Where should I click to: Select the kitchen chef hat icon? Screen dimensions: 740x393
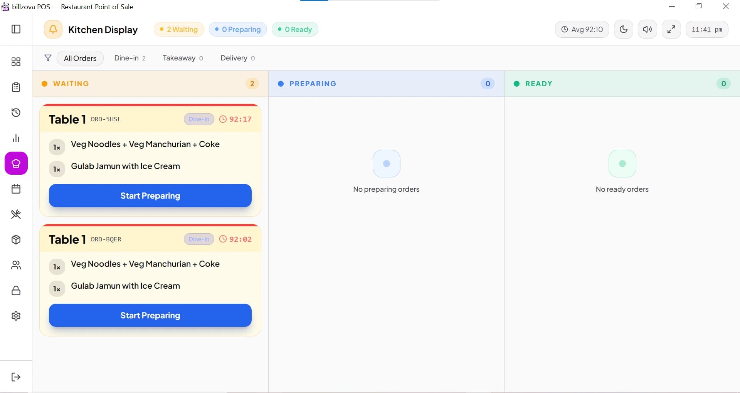(16, 163)
